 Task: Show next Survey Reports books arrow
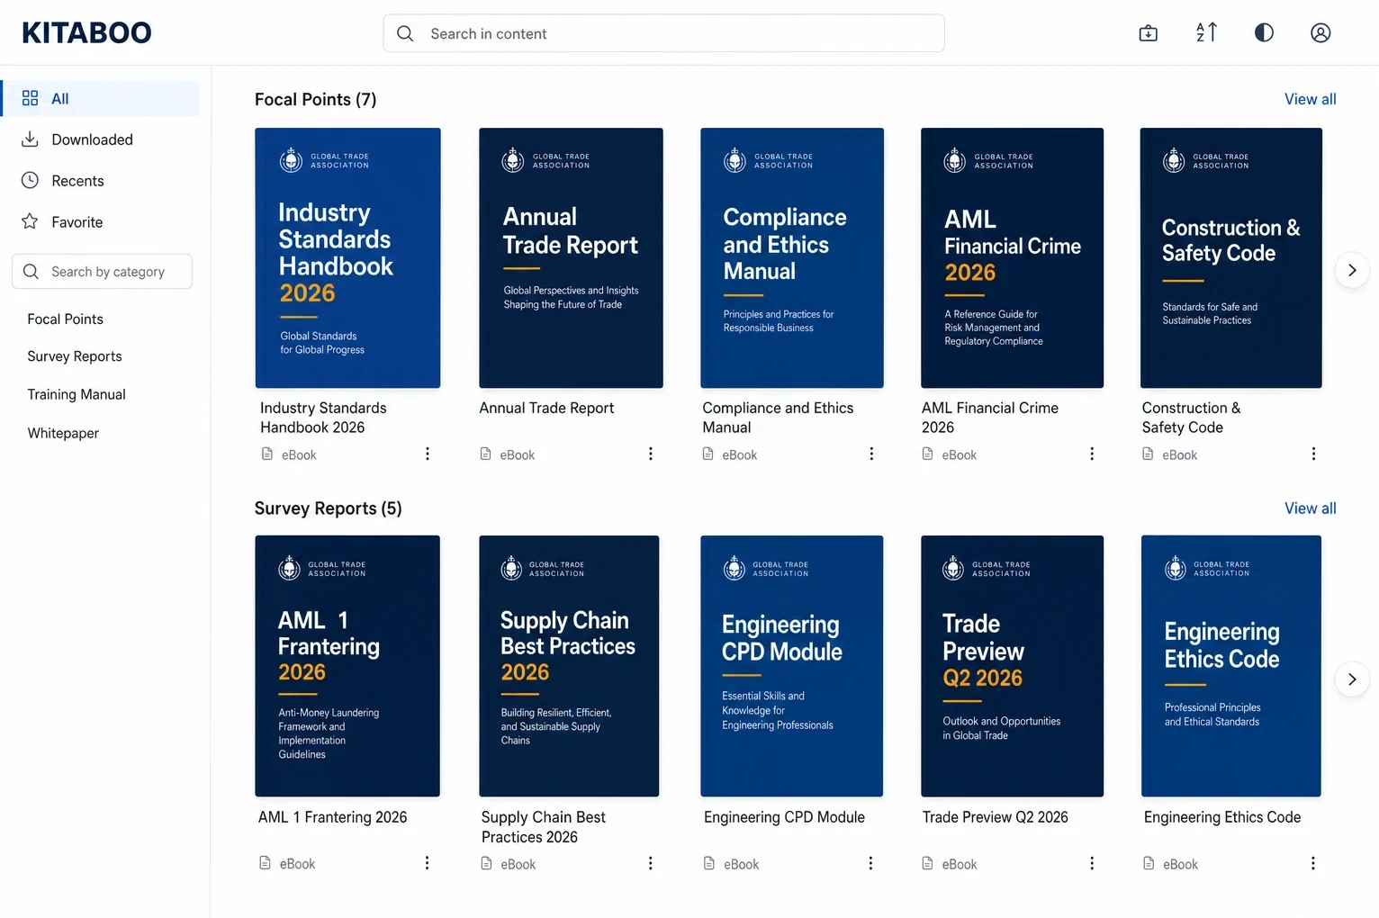[1352, 679]
